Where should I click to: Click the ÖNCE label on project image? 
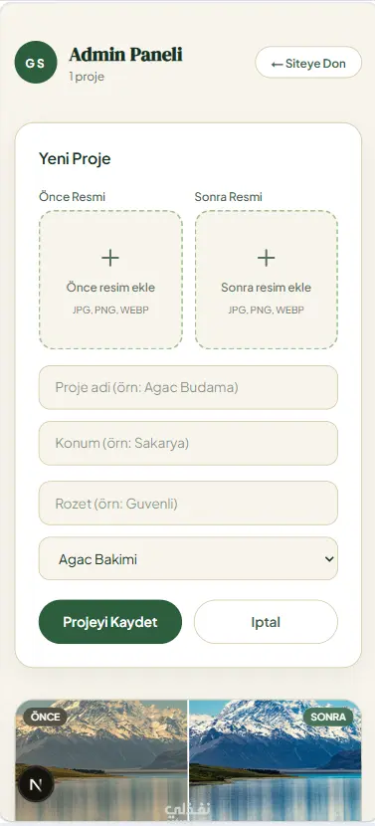coord(46,717)
